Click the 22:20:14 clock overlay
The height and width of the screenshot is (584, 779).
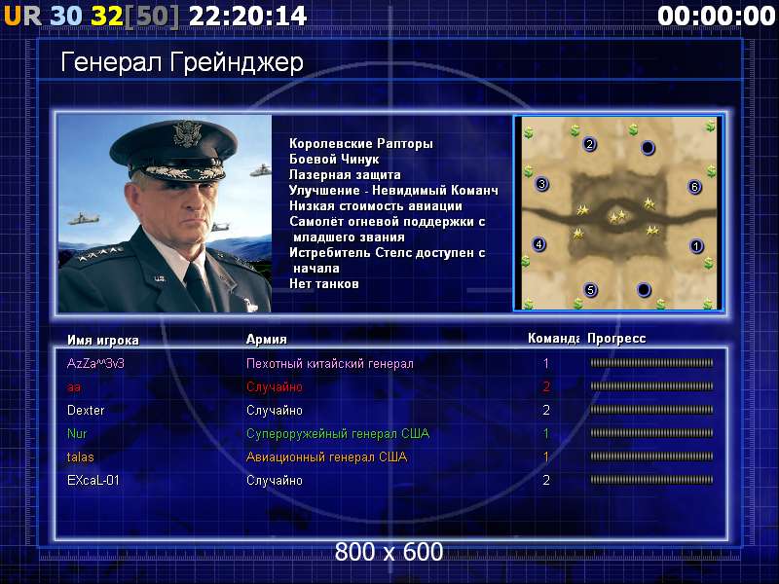(248, 16)
